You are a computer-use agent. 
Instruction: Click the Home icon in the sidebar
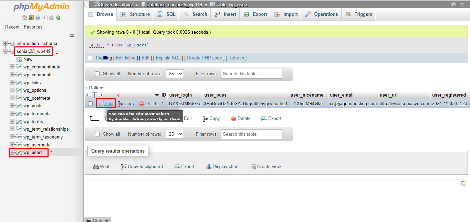(24, 18)
